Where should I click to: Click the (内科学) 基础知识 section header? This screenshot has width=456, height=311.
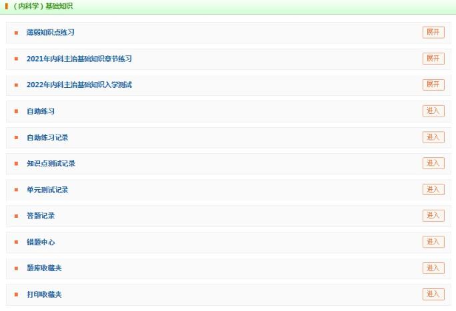click(x=43, y=6)
